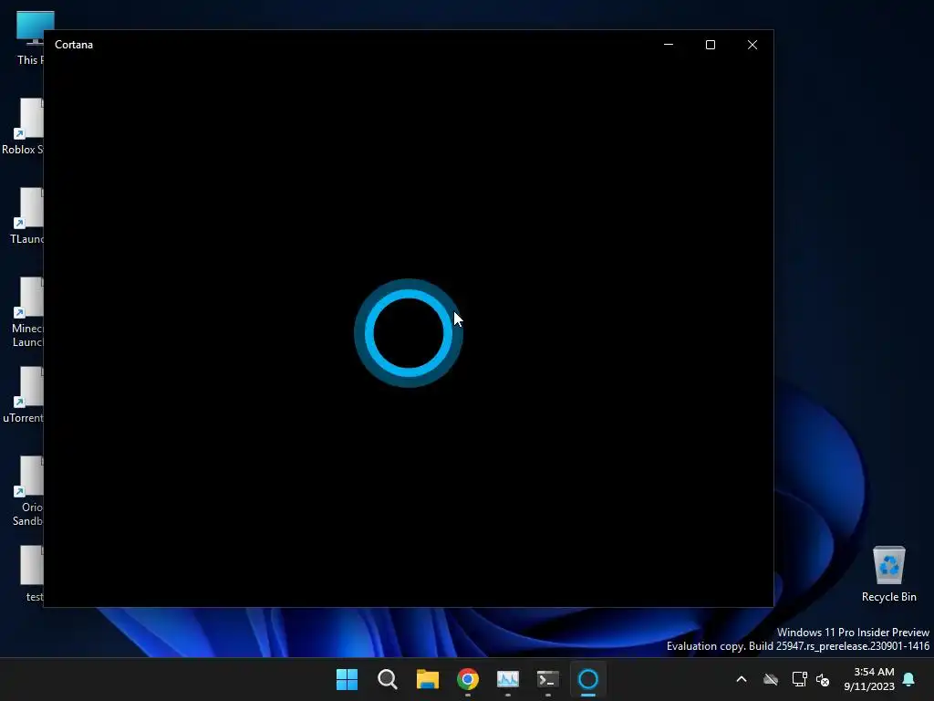Screen dimensions: 934x701
Task: Click the Cortana title bar text
Action: [x=74, y=45]
